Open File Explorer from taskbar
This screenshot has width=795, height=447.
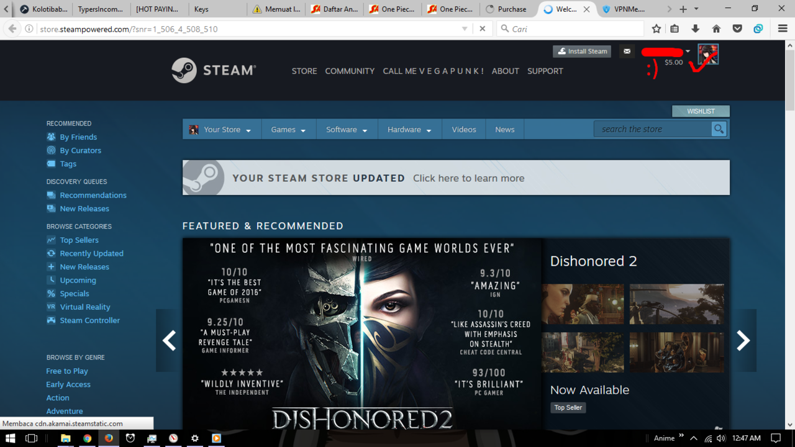pyautogui.click(x=65, y=438)
